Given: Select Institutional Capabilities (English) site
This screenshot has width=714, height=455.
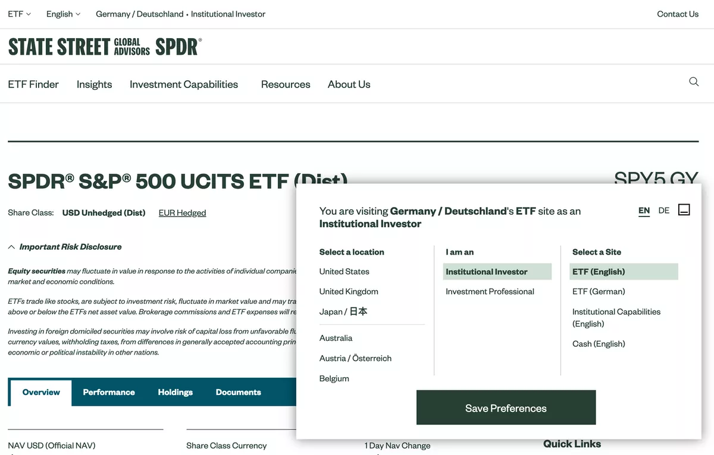Looking at the screenshot, I should point(616,318).
